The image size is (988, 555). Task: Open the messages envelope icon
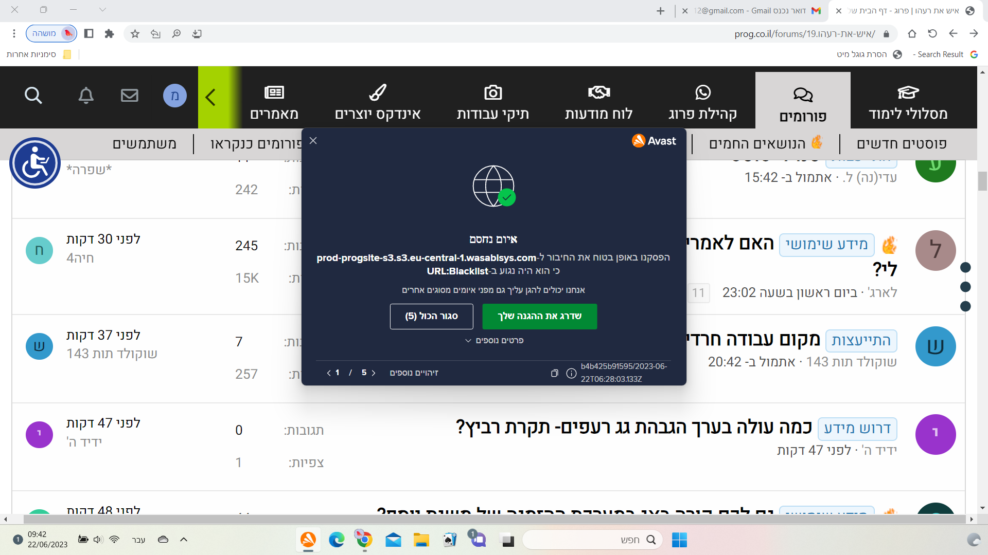pyautogui.click(x=130, y=96)
